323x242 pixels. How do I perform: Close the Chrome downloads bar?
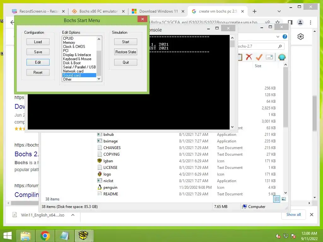(312, 215)
